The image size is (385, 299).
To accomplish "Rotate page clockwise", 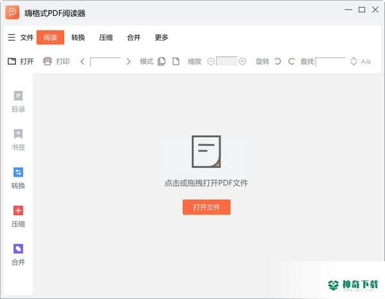I will point(291,61).
